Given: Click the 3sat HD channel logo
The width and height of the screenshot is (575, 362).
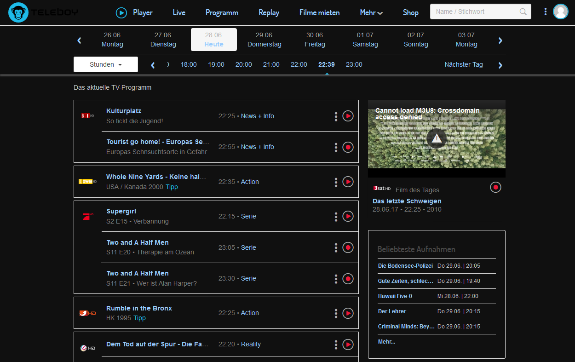Looking at the screenshot, I should pos(382,188).
